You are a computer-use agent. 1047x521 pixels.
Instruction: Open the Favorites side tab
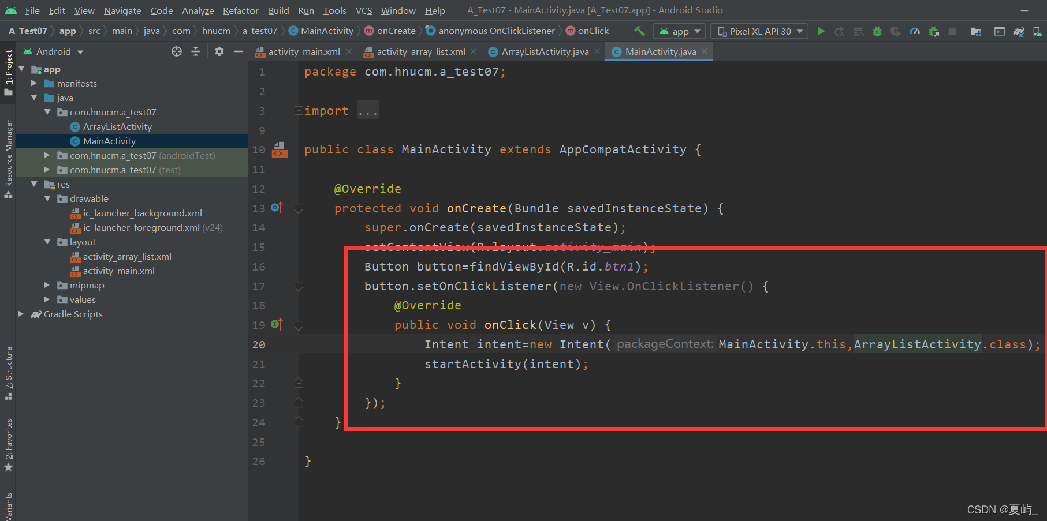click(x=8, y=444)
